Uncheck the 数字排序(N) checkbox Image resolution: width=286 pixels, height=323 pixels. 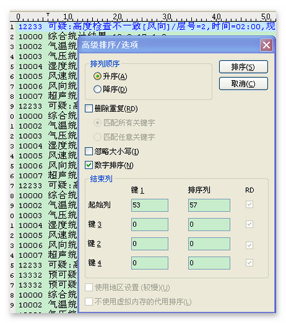tap(89, 165)
